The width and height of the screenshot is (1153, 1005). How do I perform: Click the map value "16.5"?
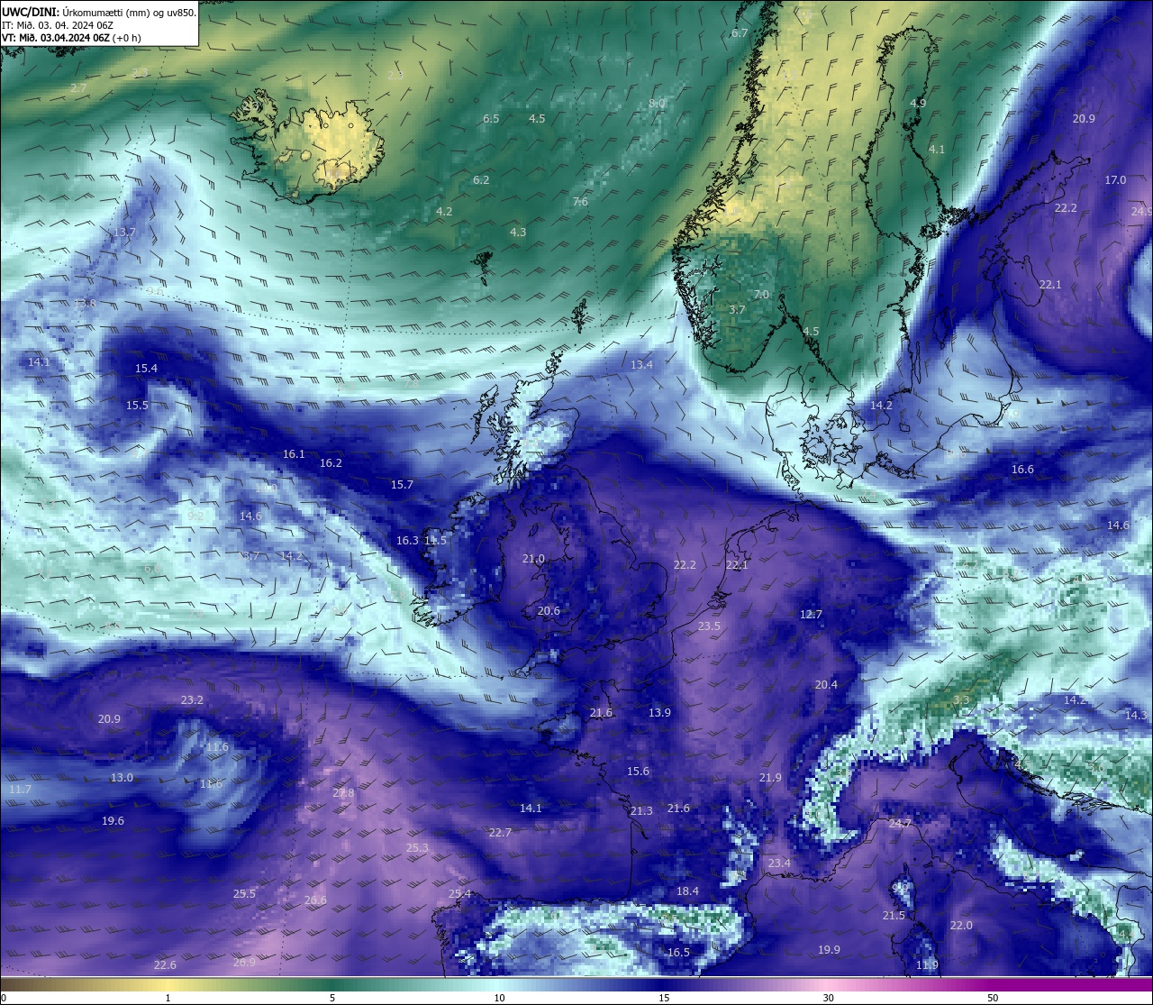678,953
